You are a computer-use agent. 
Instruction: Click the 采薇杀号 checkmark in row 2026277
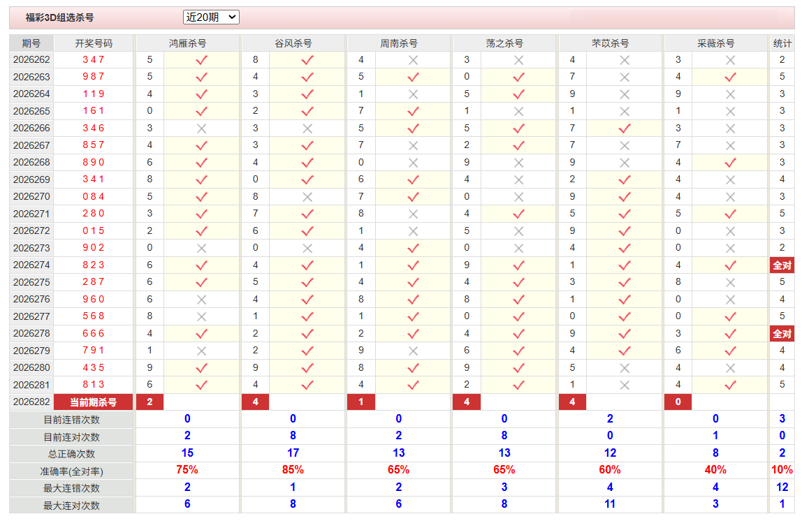click(731, 316)
